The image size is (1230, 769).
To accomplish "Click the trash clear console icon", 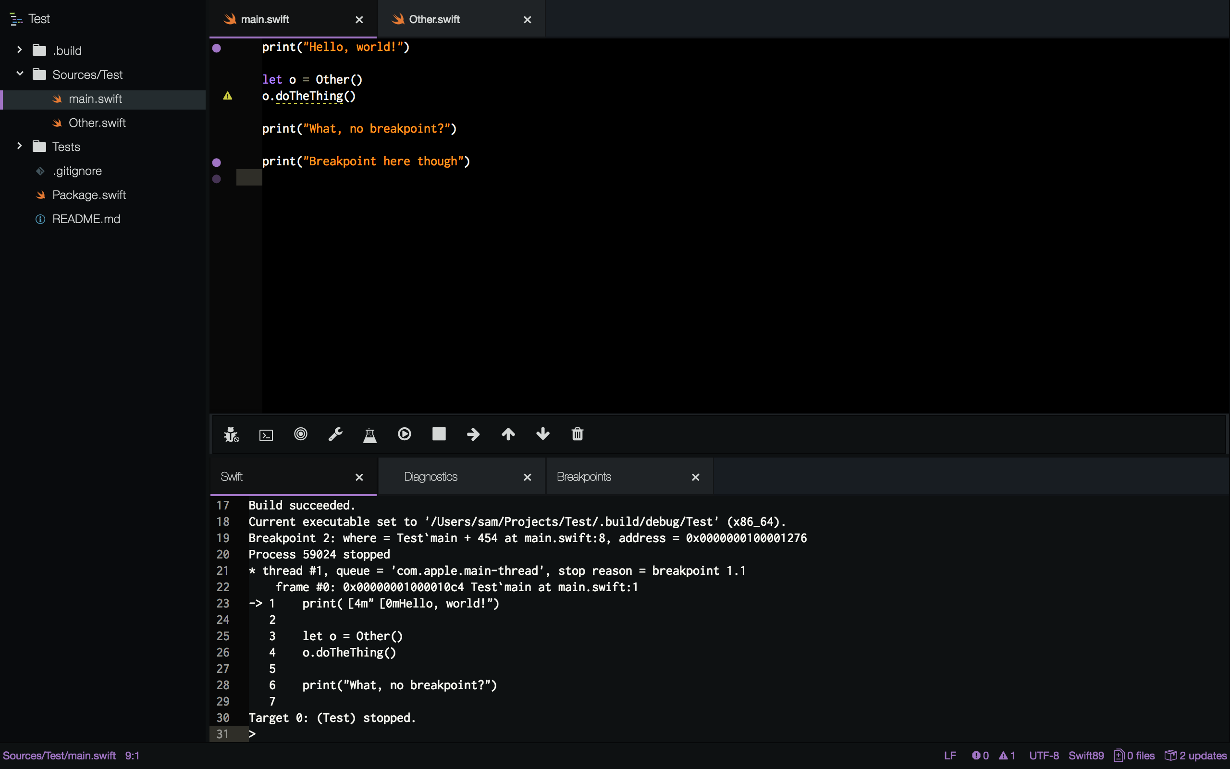I will tap(578, 434).
